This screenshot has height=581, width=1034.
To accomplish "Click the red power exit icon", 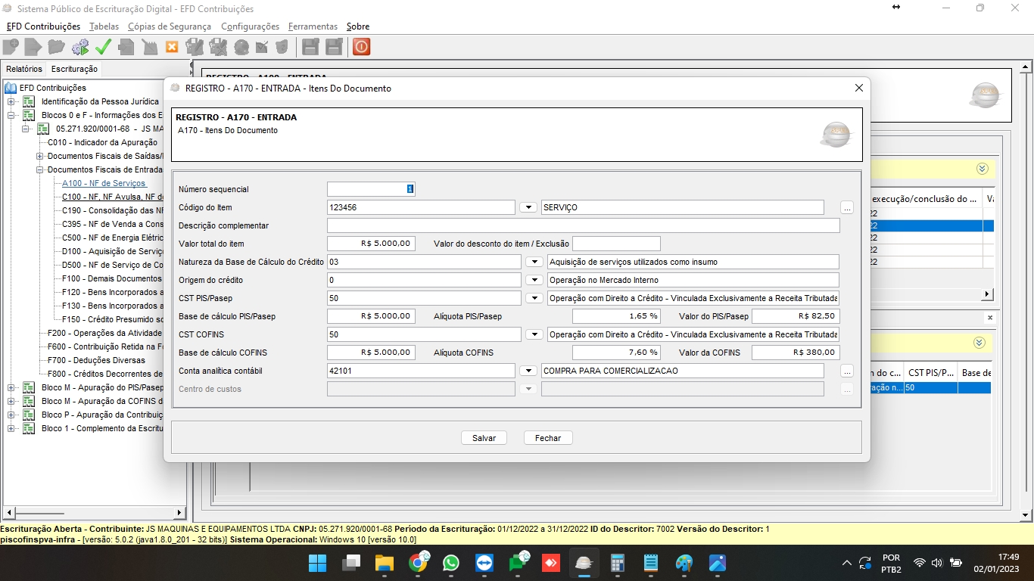I will click(x=361, y=47).
